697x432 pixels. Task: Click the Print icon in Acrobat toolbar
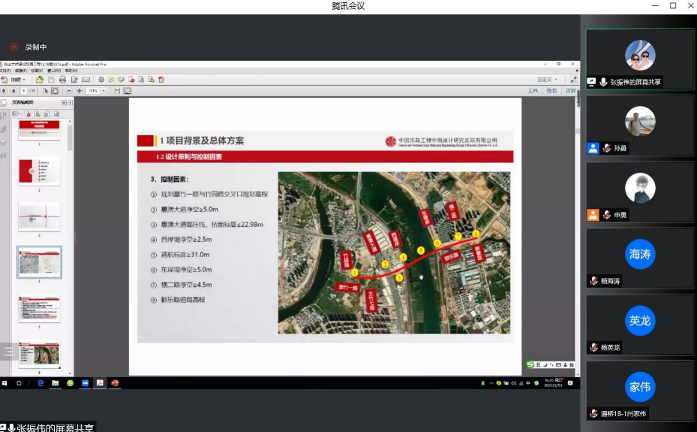(x=63, y=79)
